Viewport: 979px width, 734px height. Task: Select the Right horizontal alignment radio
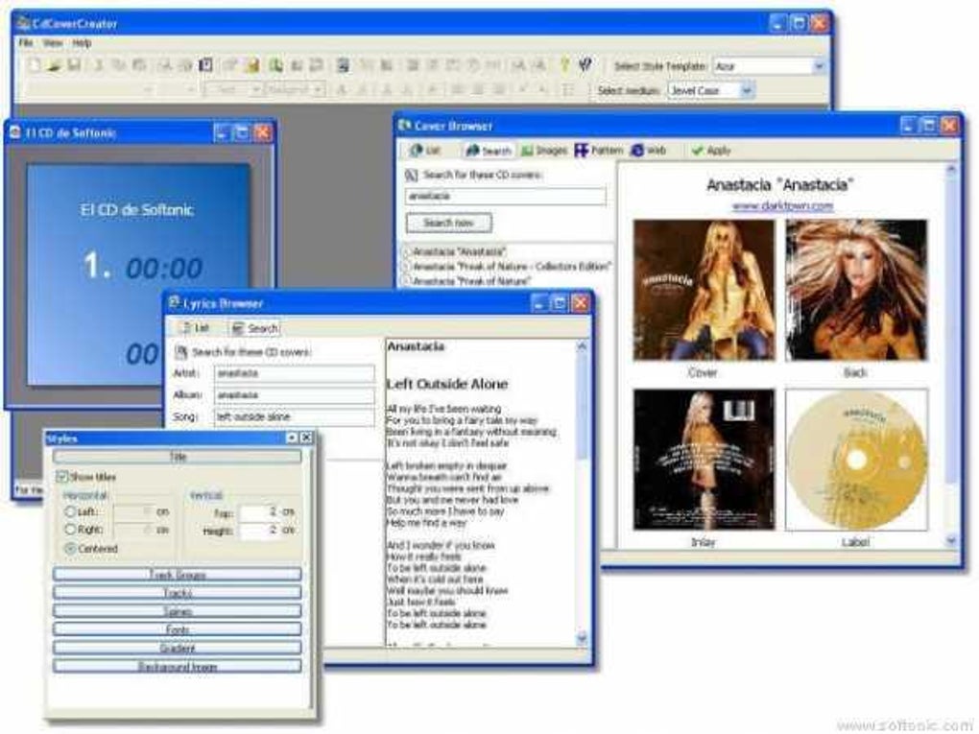pos(70,530)
